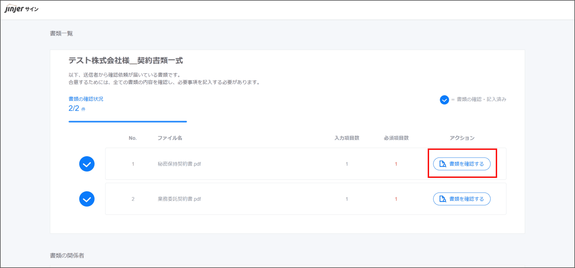
Task: Click the blue document confirmation progress bar
Action: 127,122
